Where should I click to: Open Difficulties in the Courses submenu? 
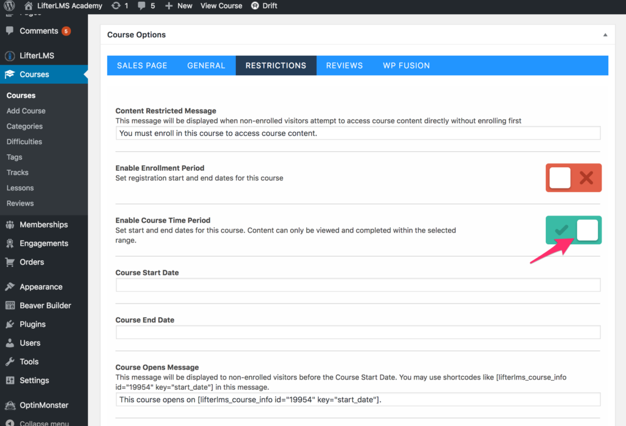[x=24, y=142]
